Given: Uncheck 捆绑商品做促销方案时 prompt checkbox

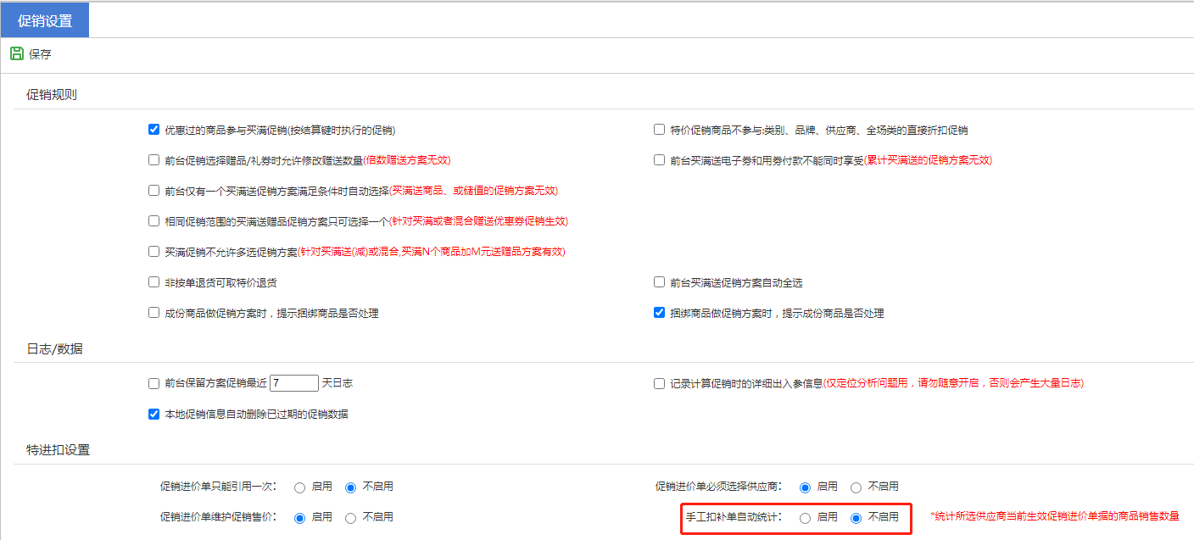Looking at the screenshot, I should [659, 313].
